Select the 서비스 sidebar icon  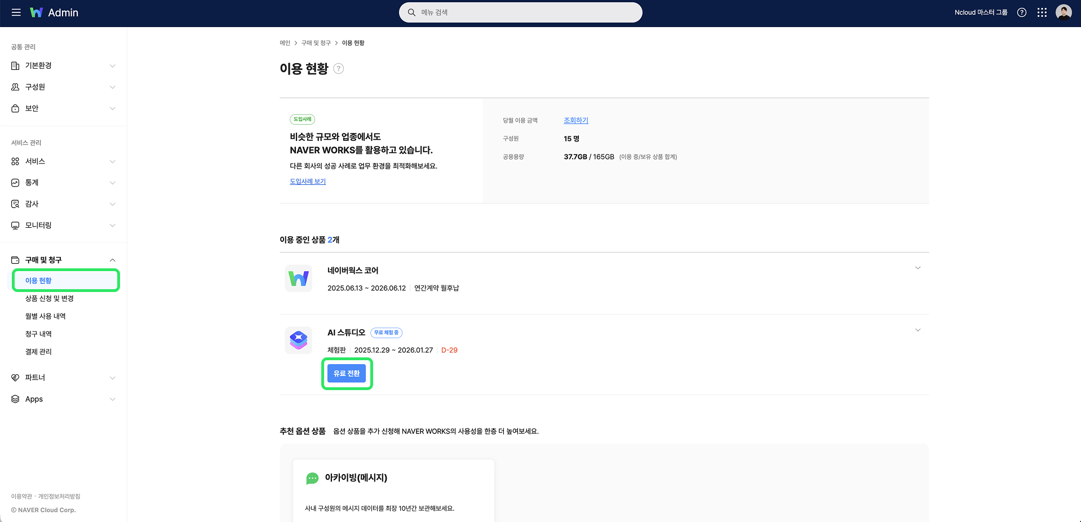(15, 161)
